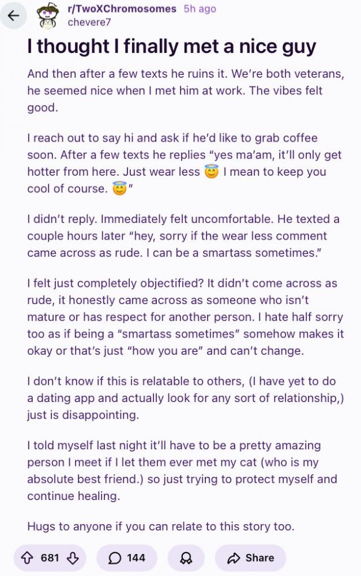Viewport: 361px width, 576px height.
Task: Share this post
Action: [250, 558]
